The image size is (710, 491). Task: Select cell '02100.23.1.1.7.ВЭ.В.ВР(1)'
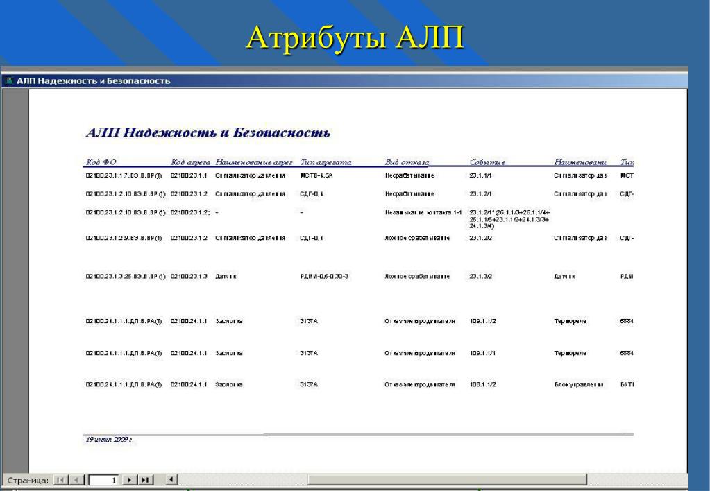point(124,175)
